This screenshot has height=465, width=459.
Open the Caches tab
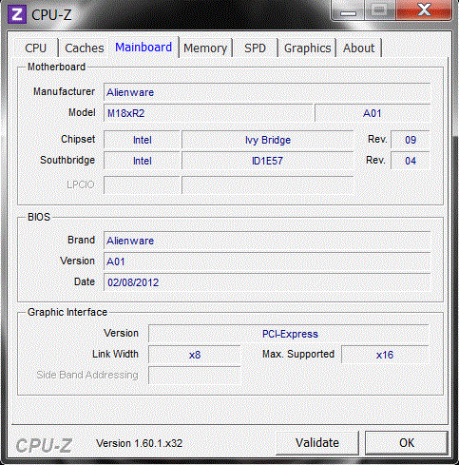click(85, 48)
